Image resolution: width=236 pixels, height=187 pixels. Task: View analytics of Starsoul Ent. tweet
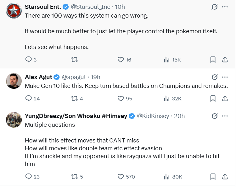(167, 60)
